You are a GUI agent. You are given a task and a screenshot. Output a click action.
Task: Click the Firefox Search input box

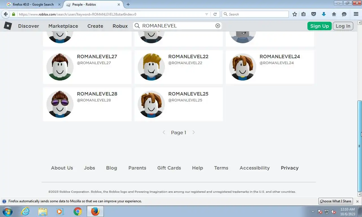[x=255, y=14]
